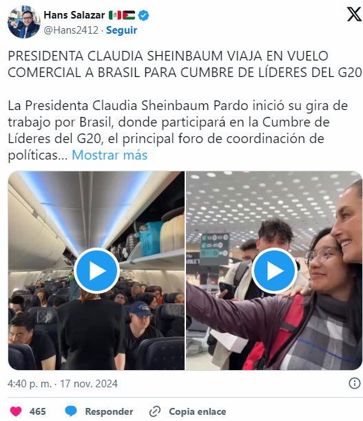363x421 pixels.
Task: Click the blue verified badge
Action: click(143, 15)
